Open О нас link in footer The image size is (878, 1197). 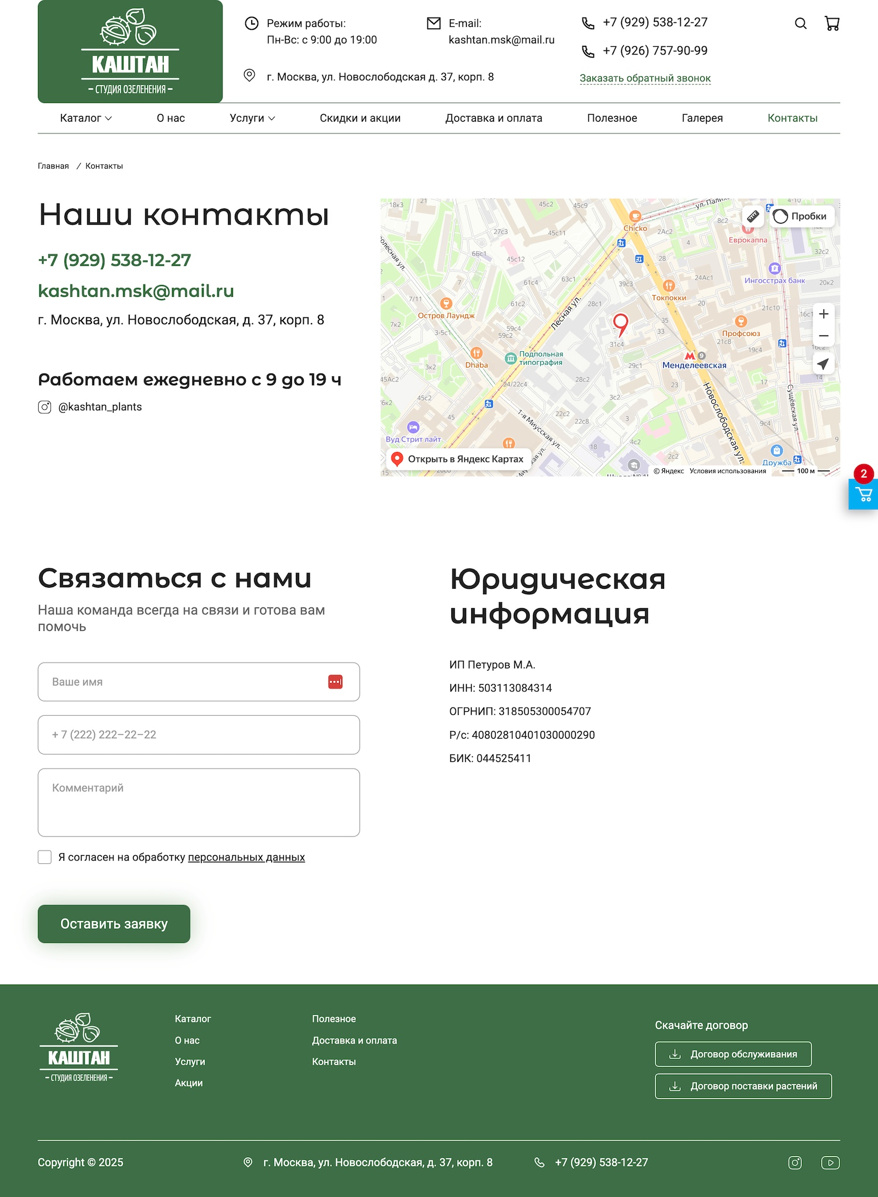187,1041
